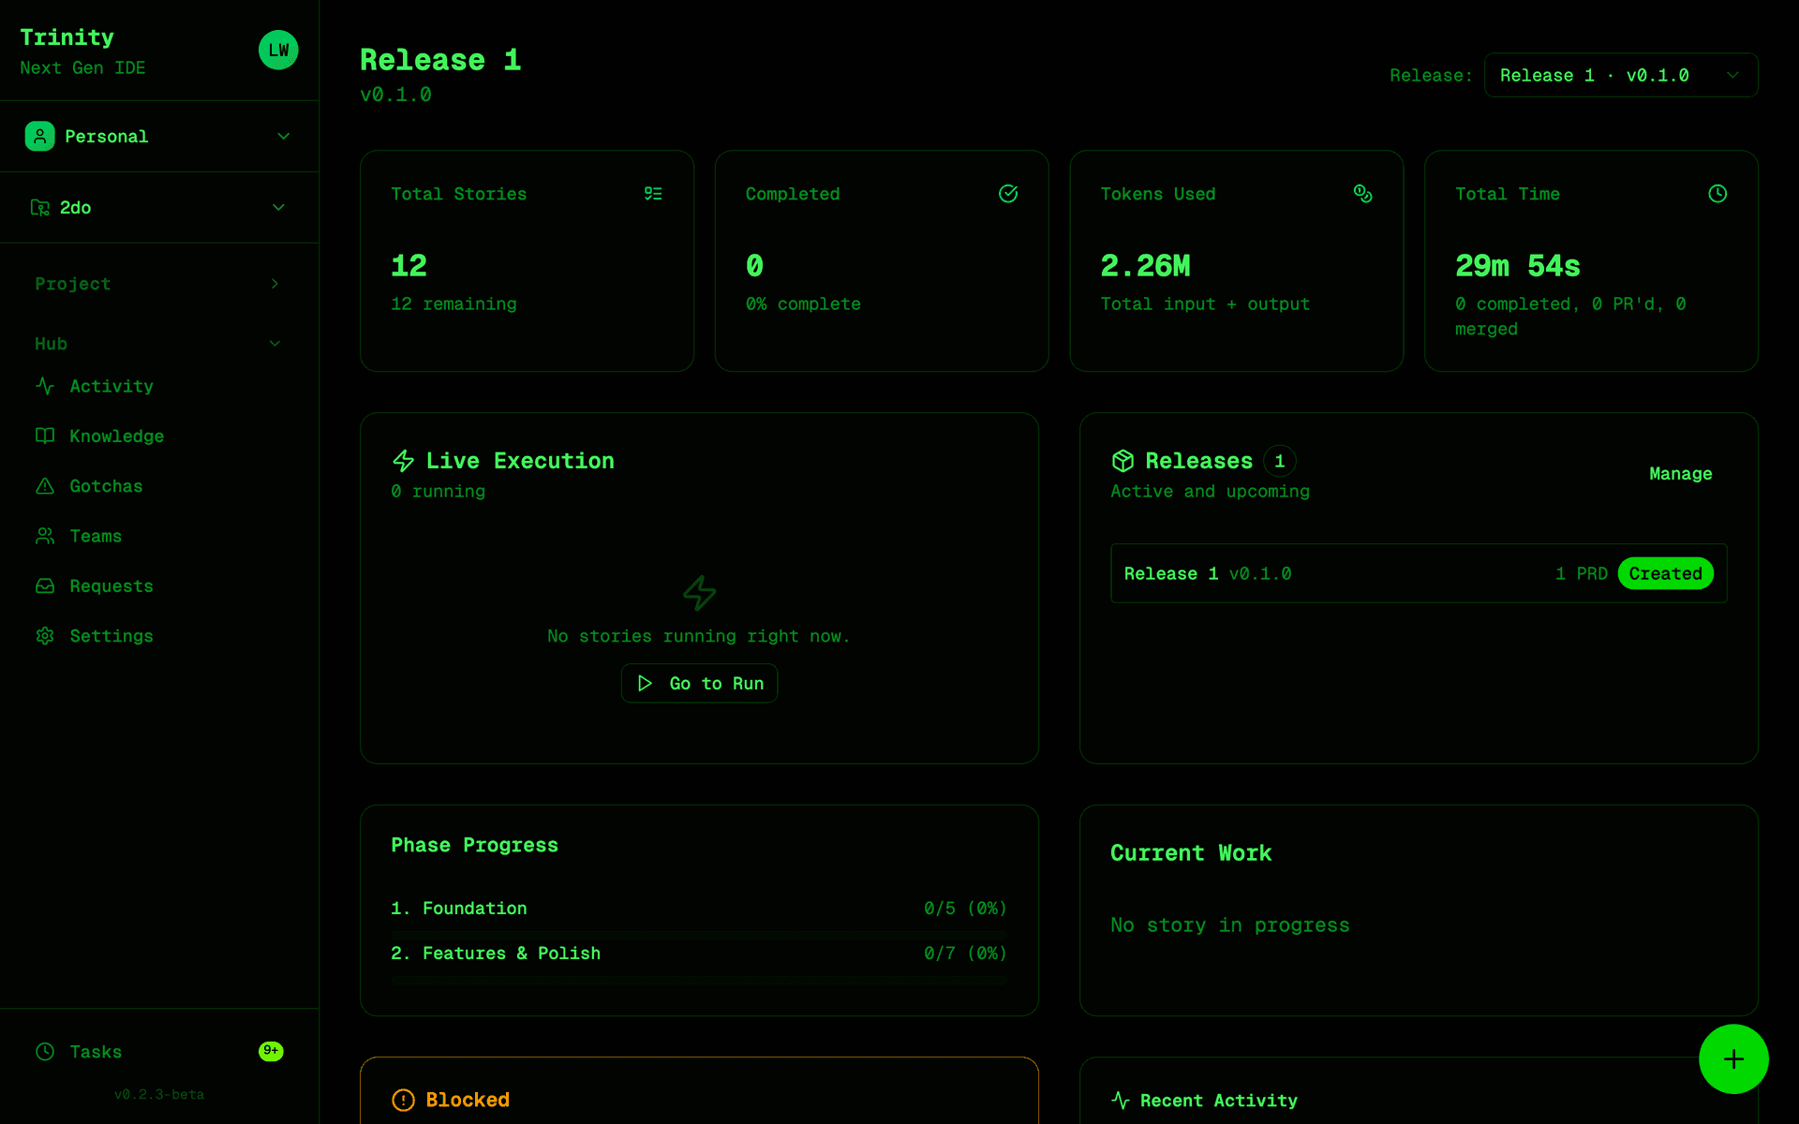
Task: Click the Blocked alert circle icon
Action: [403, 1100]
